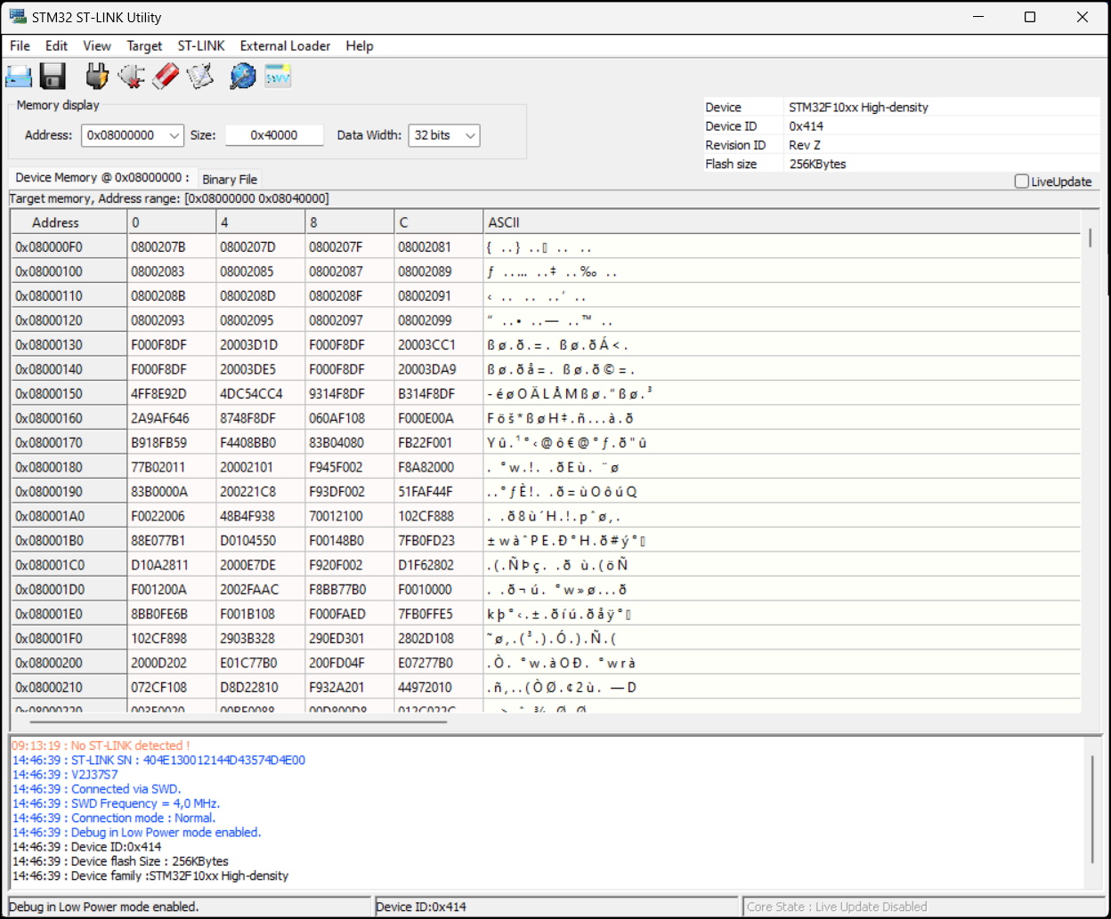Click the column header labeled 8
This screenshot has height=919, width=1111.
click(x=349, y=222)
